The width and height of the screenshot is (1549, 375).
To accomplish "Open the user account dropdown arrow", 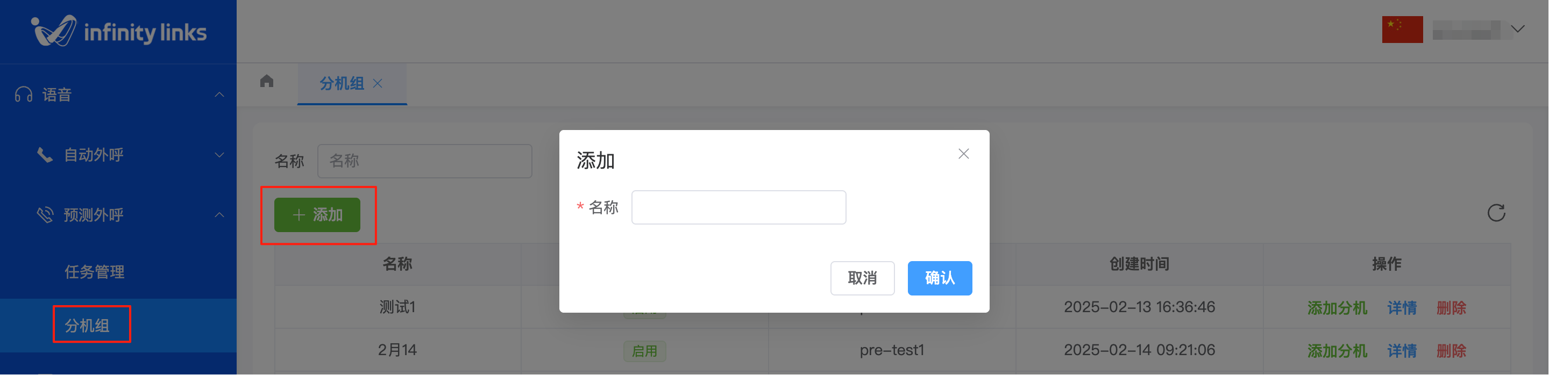I will 1517,29.
